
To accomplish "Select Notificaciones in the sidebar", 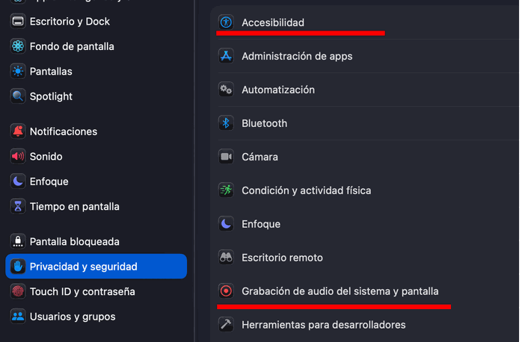I will pos(64,131).
